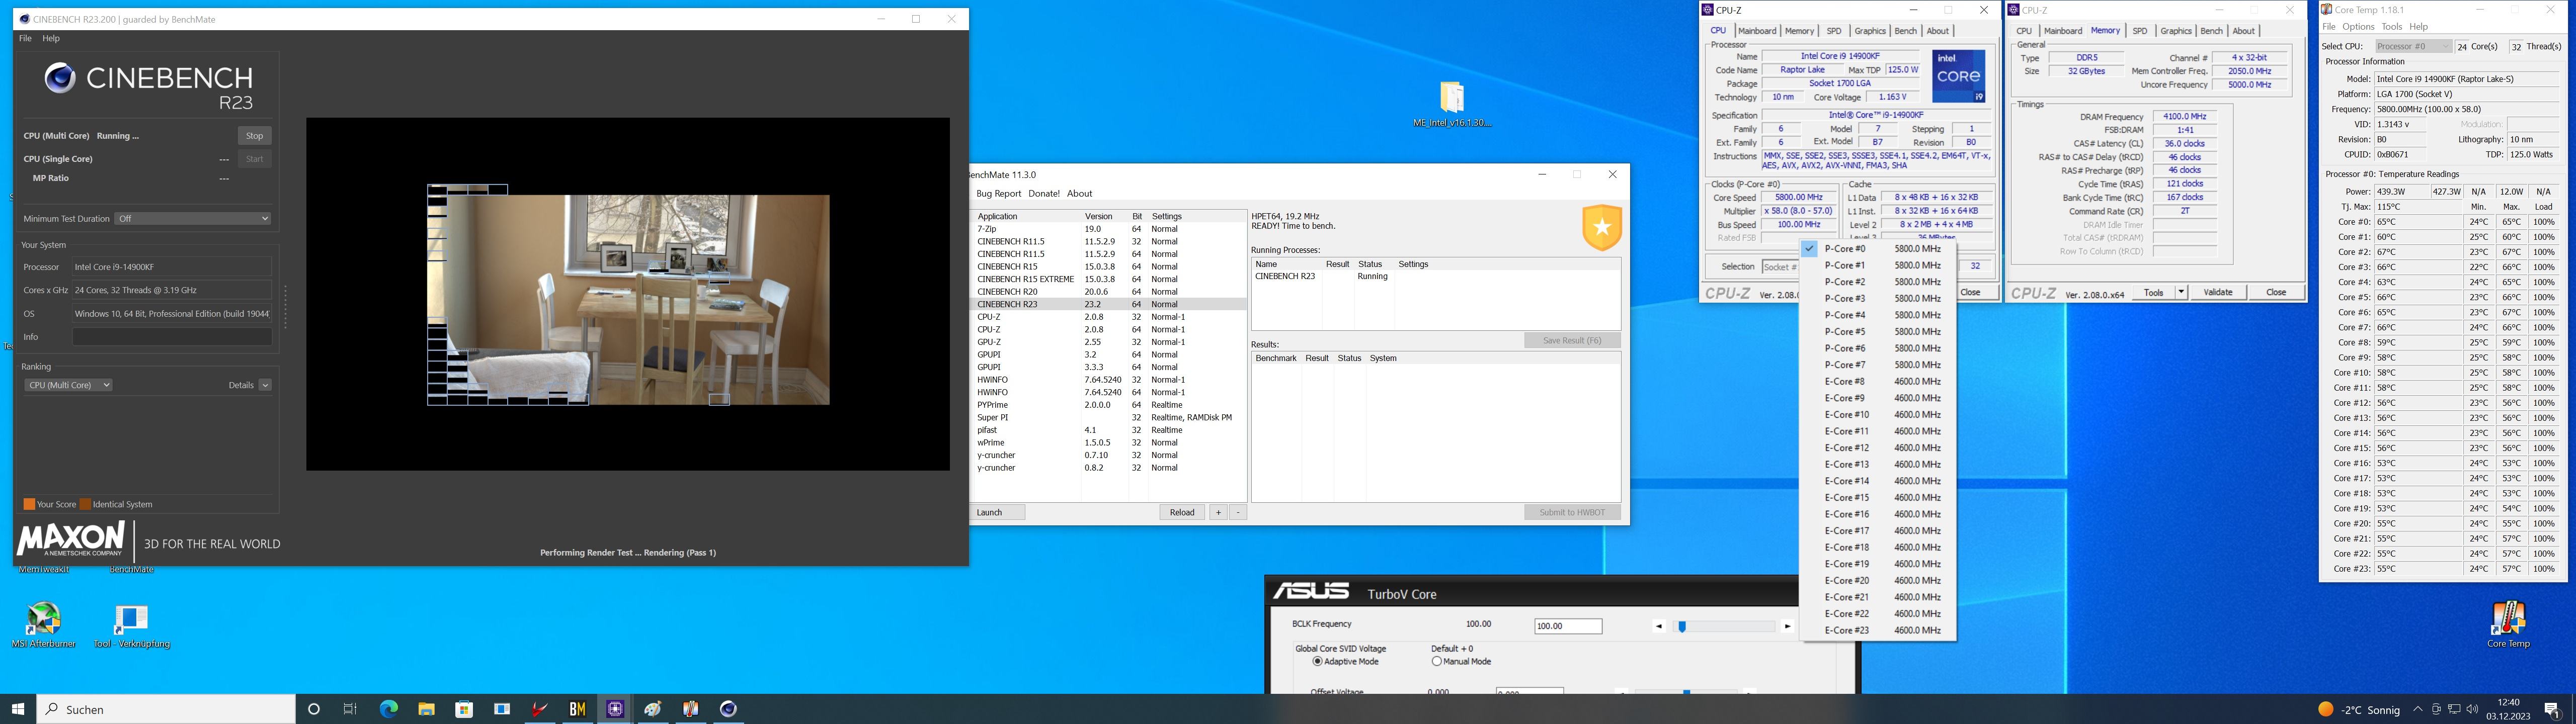This screenshot has width=2576, height=724.
Task: Click the volume icon in system tray
Action: pyautogui.click(x=2472, y=710)
